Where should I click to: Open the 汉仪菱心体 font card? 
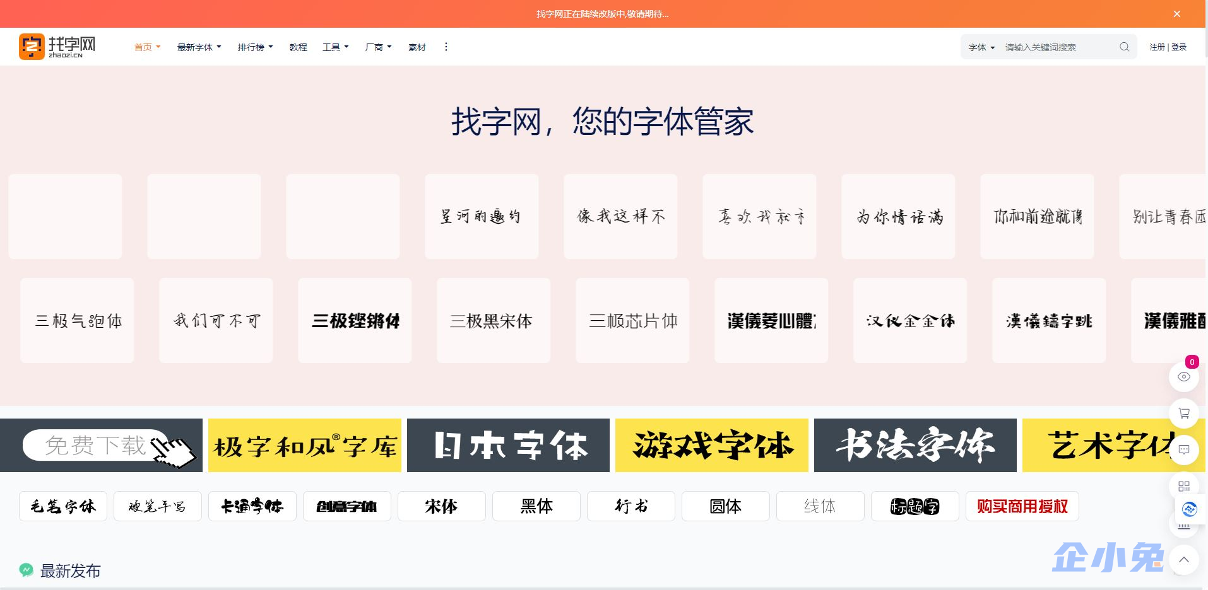(771, 320)
